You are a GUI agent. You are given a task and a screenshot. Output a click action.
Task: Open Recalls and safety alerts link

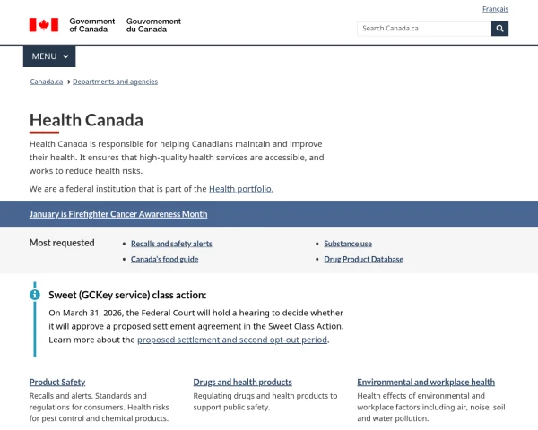click(171, 244)
